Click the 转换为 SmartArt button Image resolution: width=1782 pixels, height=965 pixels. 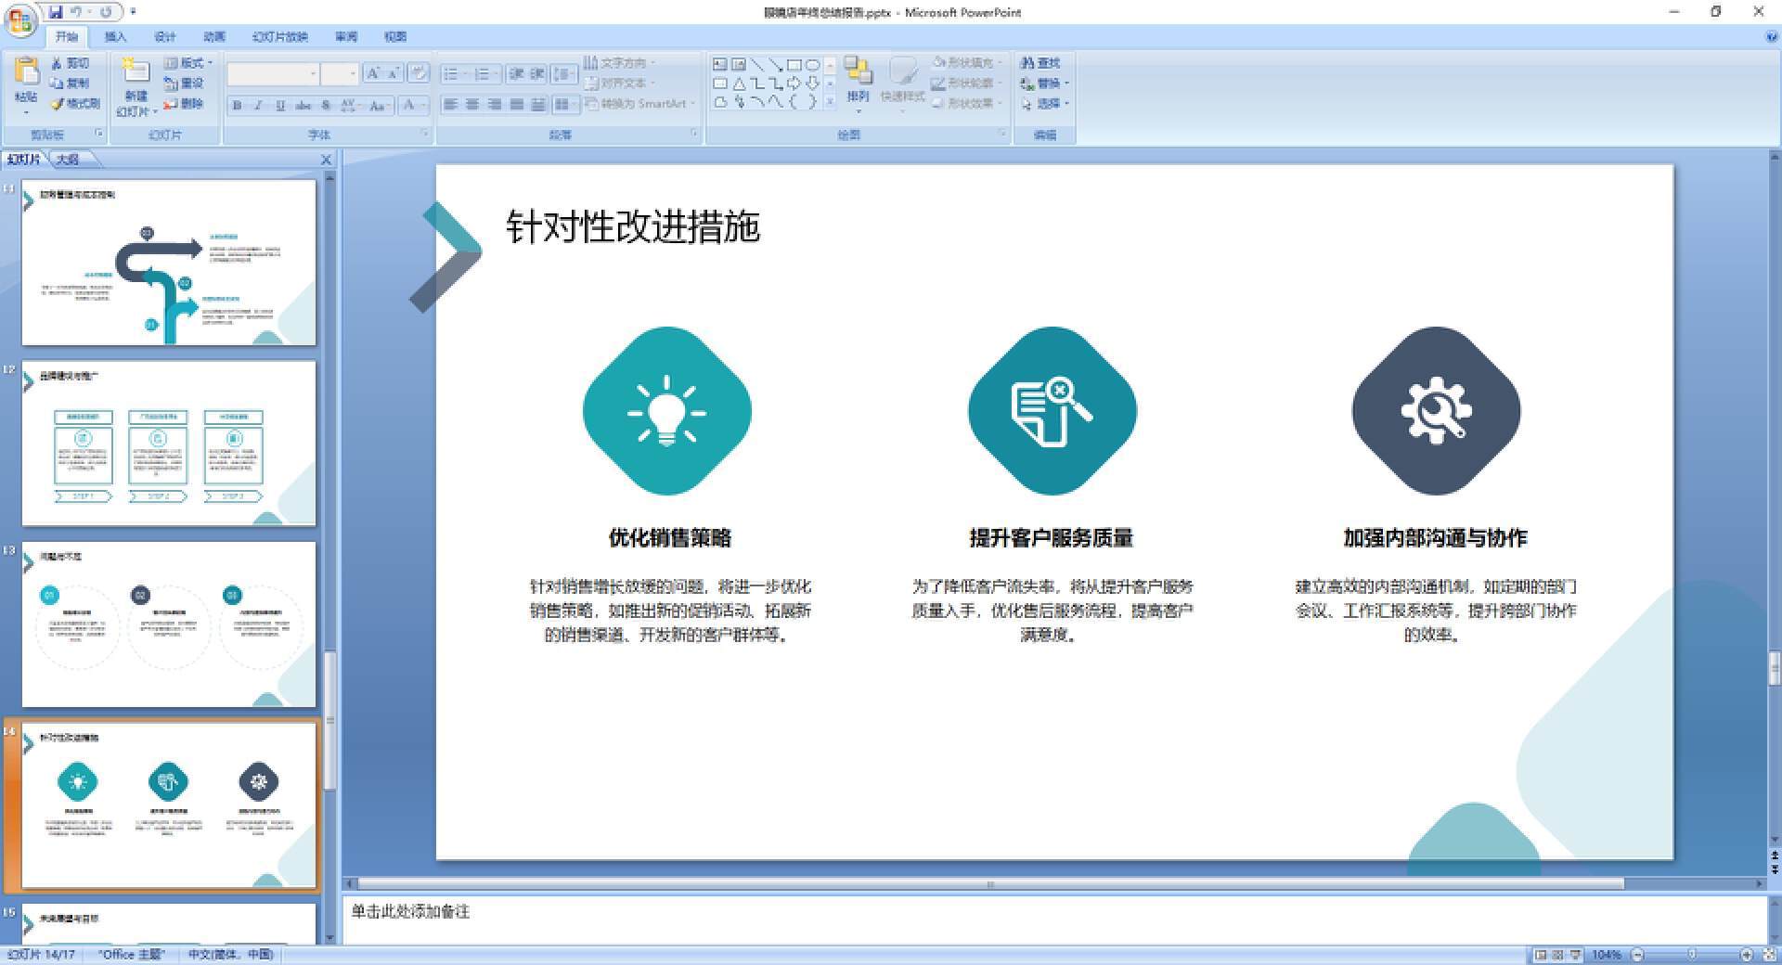(x=636, y=104)
